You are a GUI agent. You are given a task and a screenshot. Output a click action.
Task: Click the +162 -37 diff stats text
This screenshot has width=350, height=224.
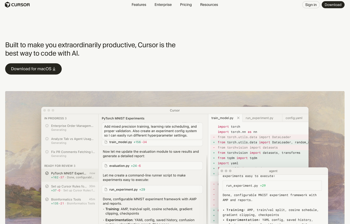tap(57, 177)
